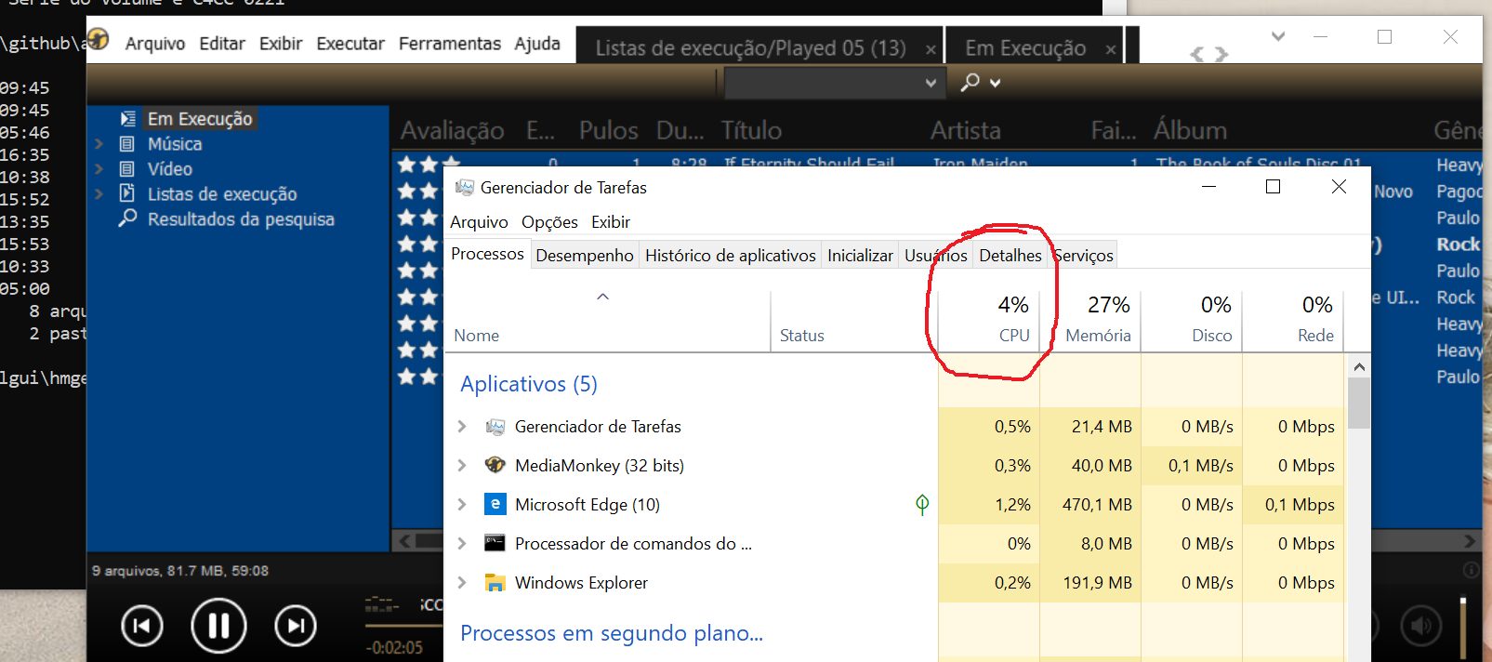
Task: Sort processes by Nome column
Action: pos(607,322)
